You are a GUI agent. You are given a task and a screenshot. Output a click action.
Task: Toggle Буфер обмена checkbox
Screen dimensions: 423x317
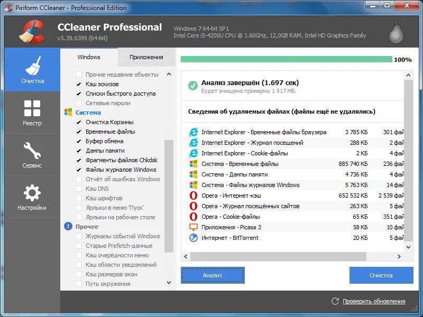(x=79, y=141)
